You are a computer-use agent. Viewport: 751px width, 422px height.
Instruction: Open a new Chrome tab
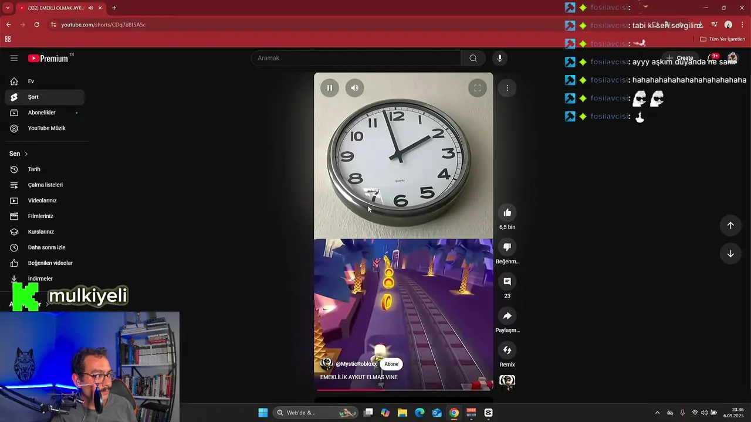coord(114,8)
